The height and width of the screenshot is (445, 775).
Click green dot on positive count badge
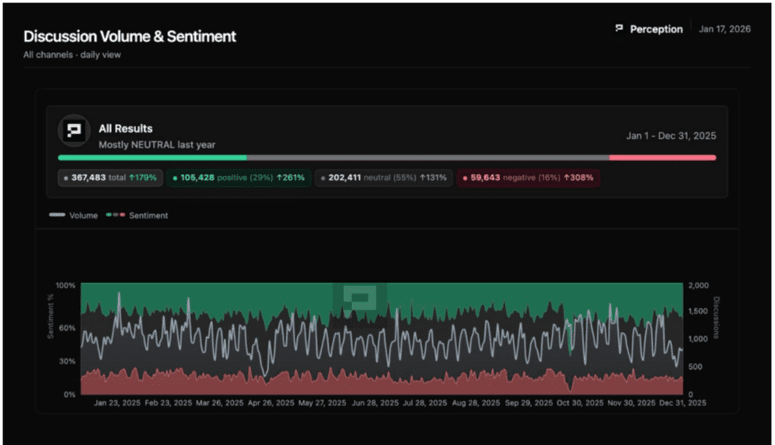coord(174,178)
